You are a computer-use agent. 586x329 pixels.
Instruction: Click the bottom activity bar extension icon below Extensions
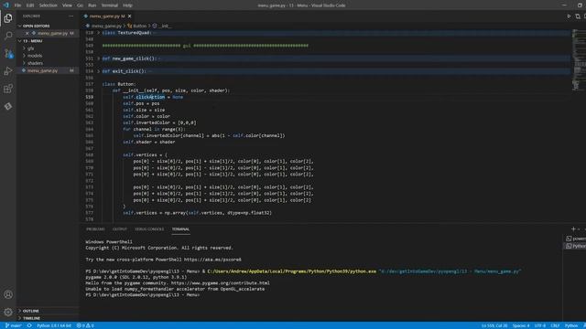8,106
